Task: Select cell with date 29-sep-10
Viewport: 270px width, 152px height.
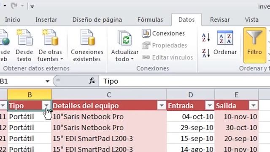Action: coord(191,128)
